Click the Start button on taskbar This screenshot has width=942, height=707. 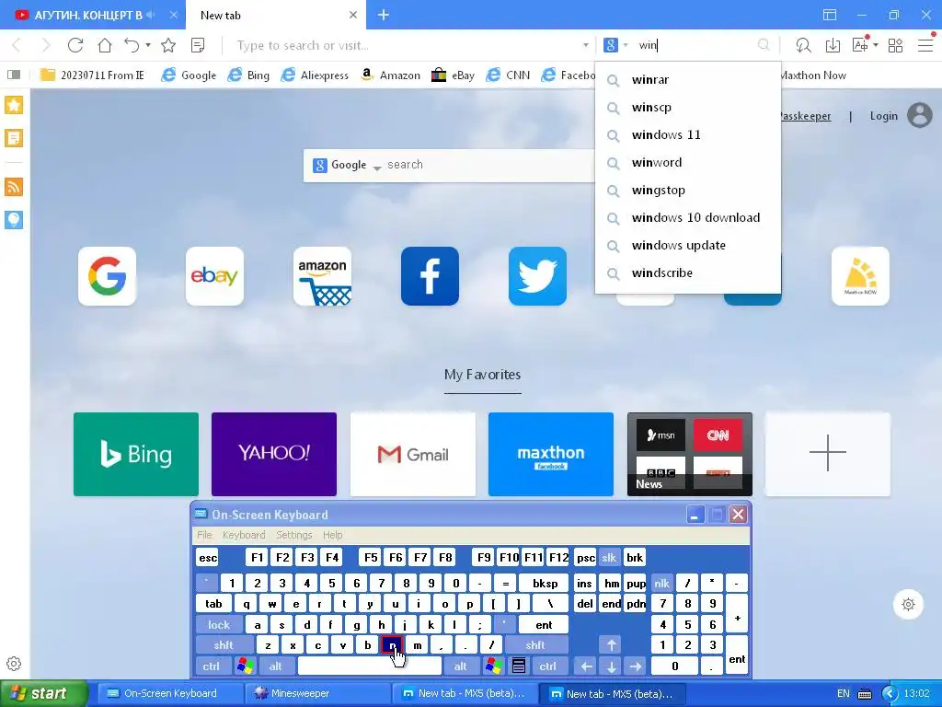pos(43,693)
